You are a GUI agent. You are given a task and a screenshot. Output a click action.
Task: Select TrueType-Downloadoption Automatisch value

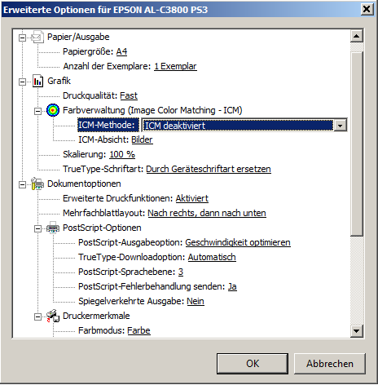[212, 257]
